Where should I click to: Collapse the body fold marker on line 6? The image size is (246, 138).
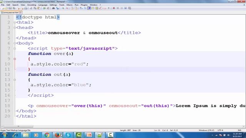coord(15,43)
